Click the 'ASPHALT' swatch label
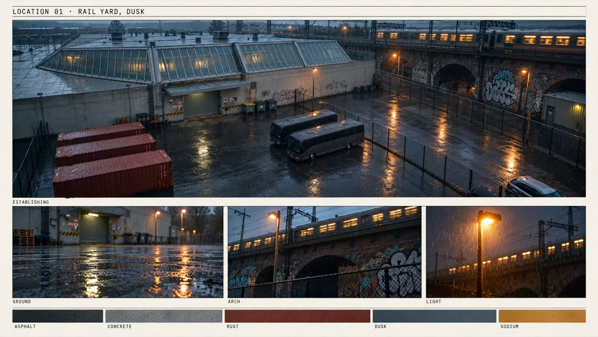Image resolution: width=598 pixels, height=337 pixels. tap(25, 327)
